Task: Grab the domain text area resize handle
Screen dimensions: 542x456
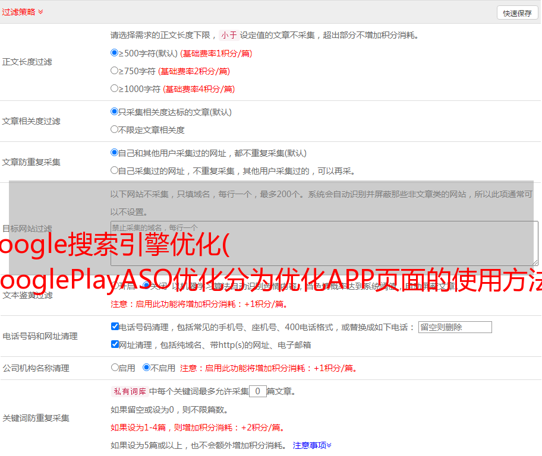Action: tap(535, 262)
